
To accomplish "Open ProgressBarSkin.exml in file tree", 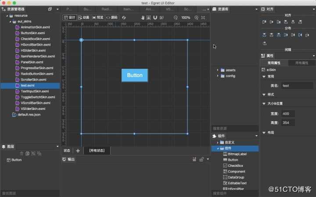I will tap(37, 68).
